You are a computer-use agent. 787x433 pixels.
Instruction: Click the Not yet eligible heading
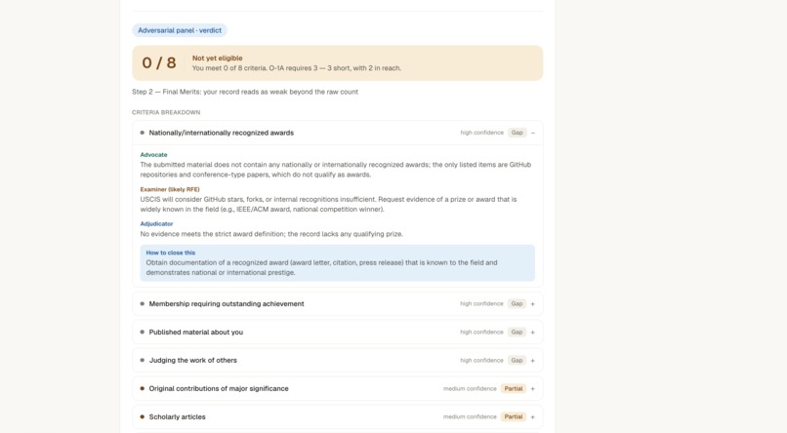[x=218, y=59]
